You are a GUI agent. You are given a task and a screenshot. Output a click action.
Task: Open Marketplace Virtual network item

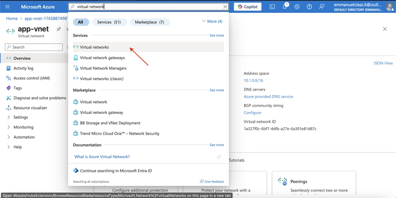[148, 102]
